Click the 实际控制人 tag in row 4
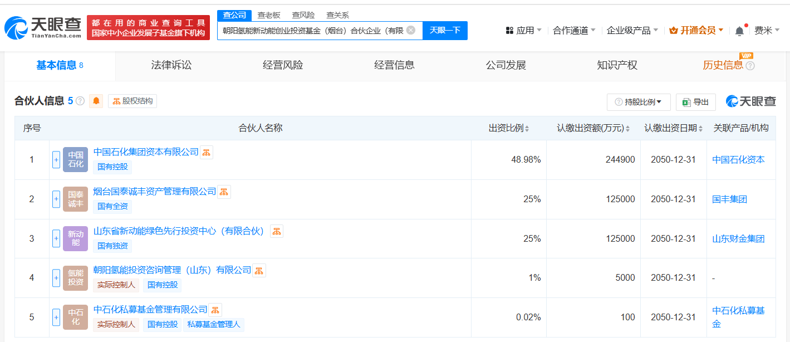This screenshot has width=790, height=342. [116, 285]
